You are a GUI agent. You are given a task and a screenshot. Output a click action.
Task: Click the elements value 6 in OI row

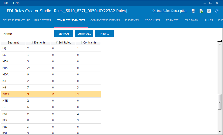[38, 107]
